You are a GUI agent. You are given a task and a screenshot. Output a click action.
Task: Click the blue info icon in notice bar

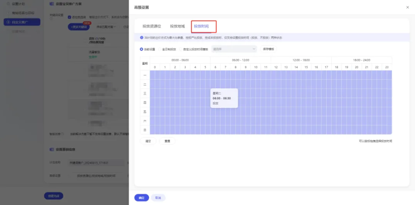(x=141, y=38)
